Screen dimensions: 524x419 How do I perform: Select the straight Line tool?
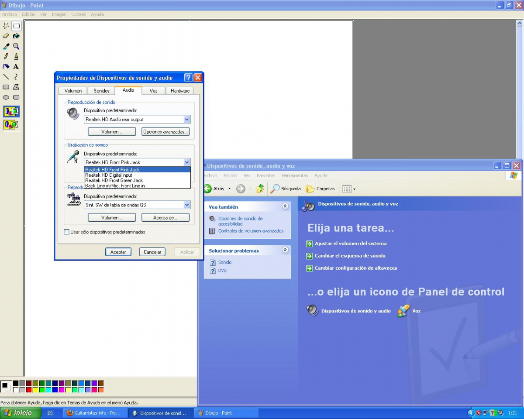click(x=6, y=77)
